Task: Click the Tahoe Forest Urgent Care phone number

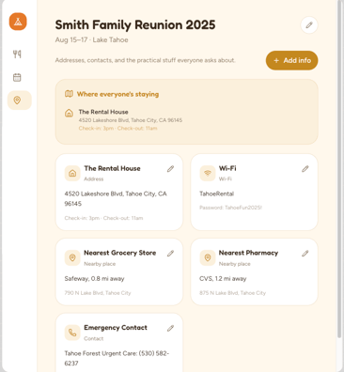Action: click(x=117, y=358)
